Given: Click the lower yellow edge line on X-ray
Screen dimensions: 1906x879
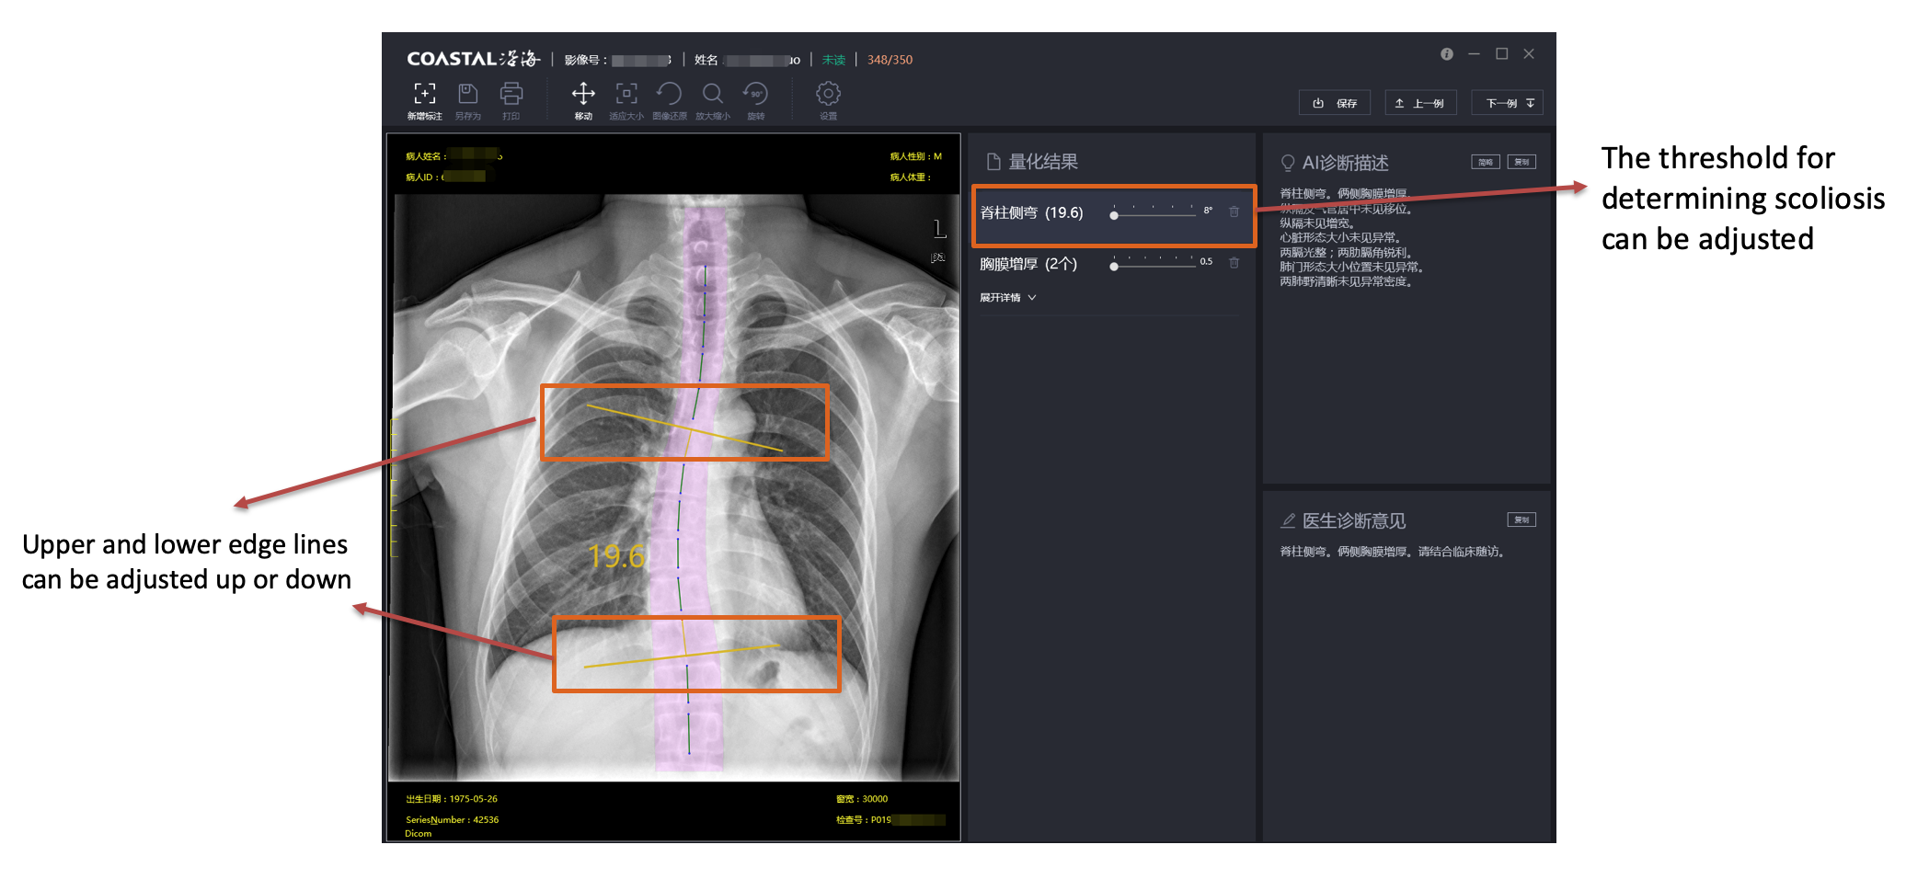Looking at the screenshot, I should tap(682, 656).
